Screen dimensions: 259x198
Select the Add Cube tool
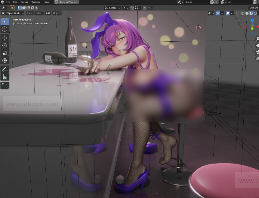click(5, 85)
